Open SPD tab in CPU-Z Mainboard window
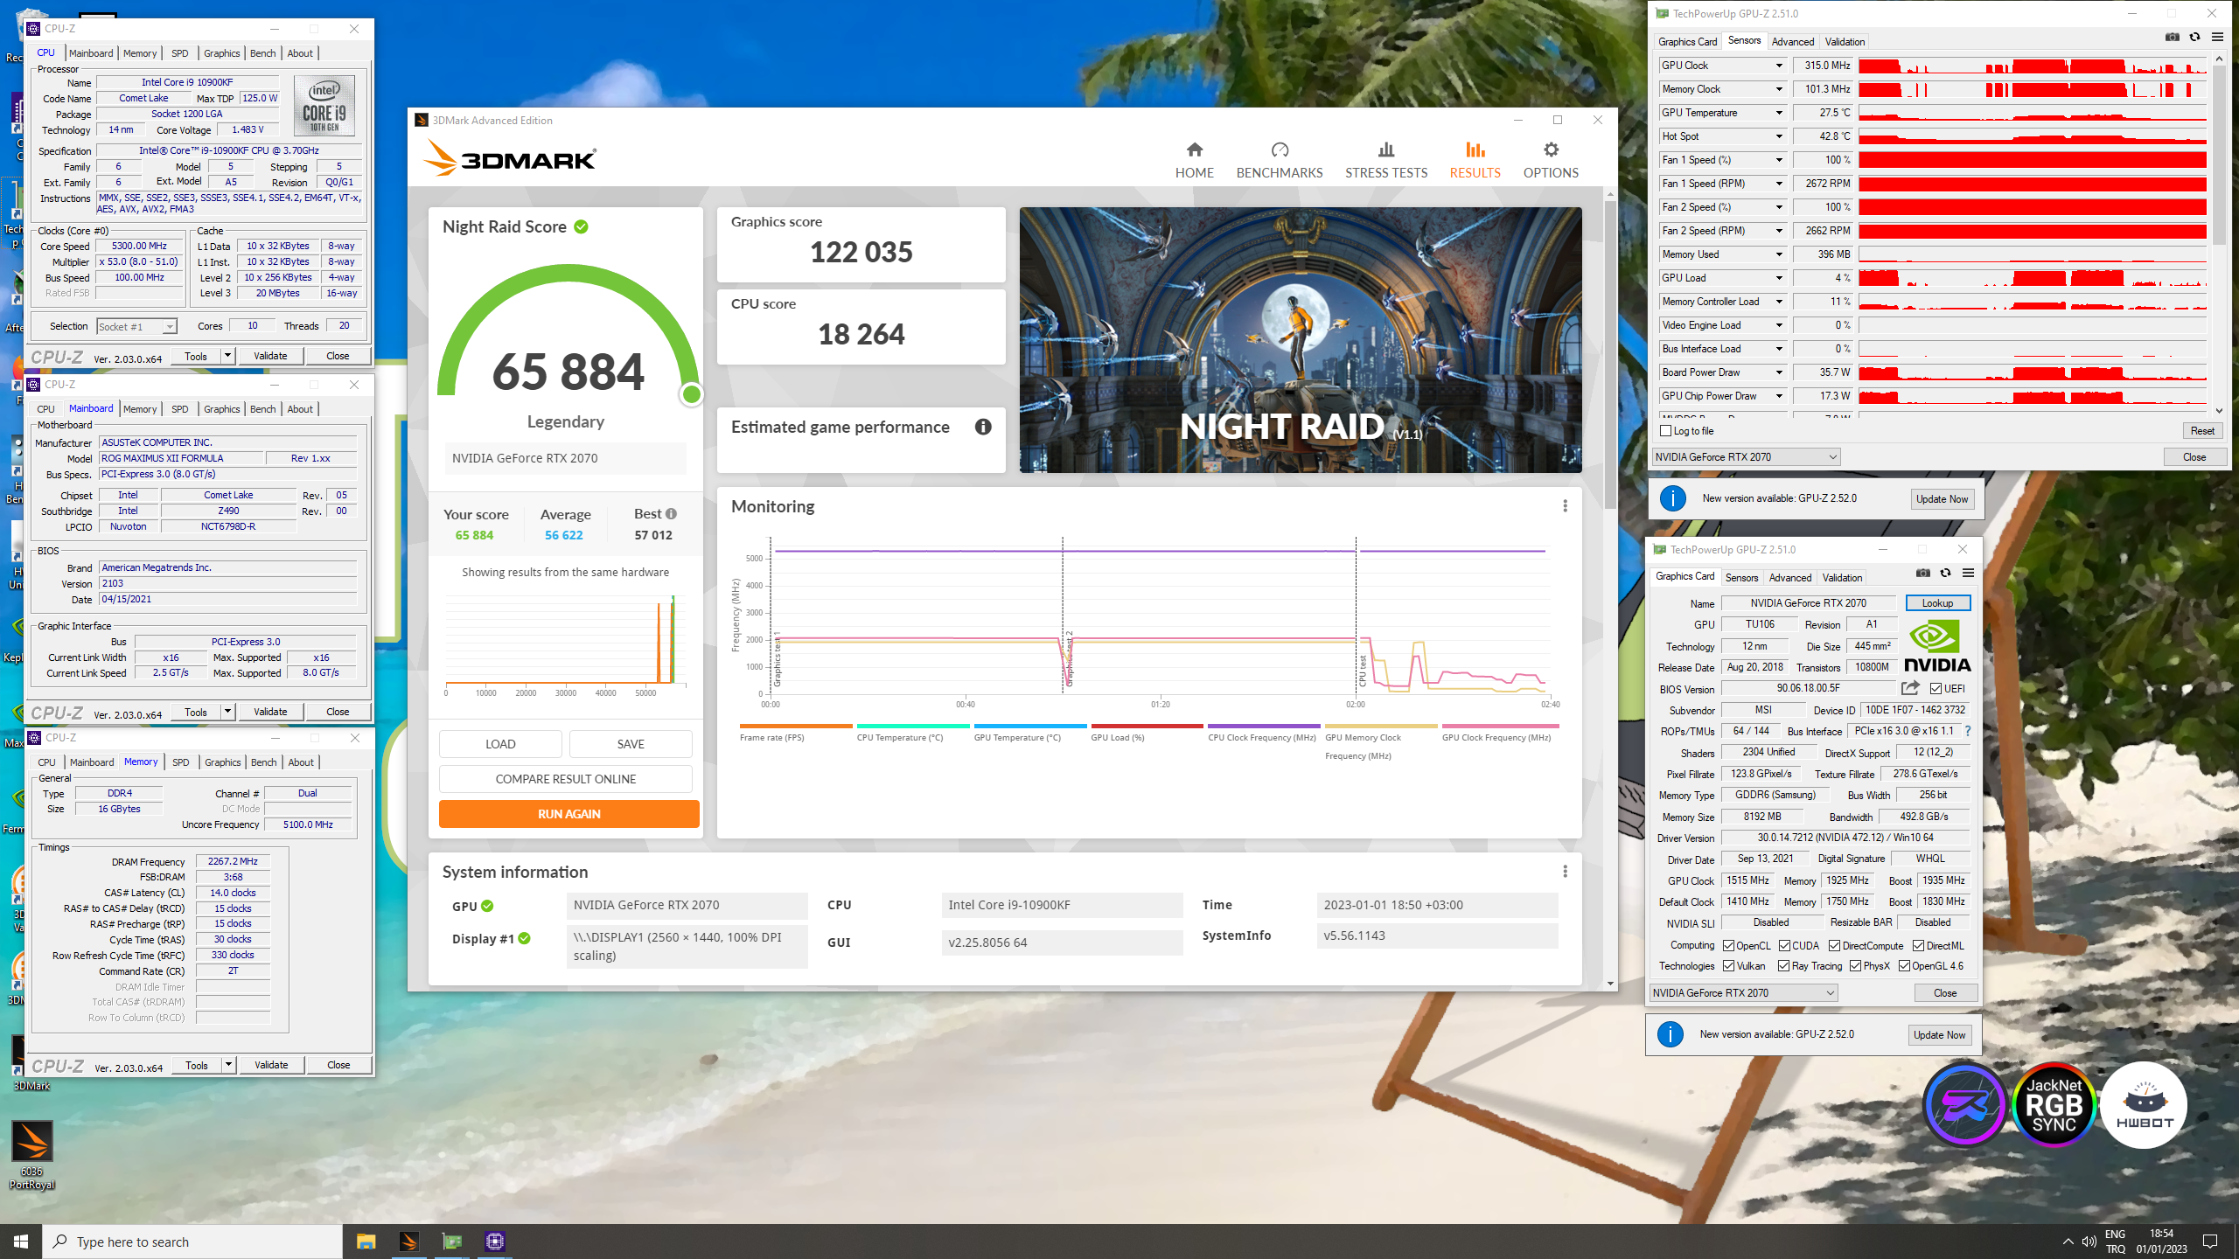Screen dimensions: 2239x1259 coord(180,409)
